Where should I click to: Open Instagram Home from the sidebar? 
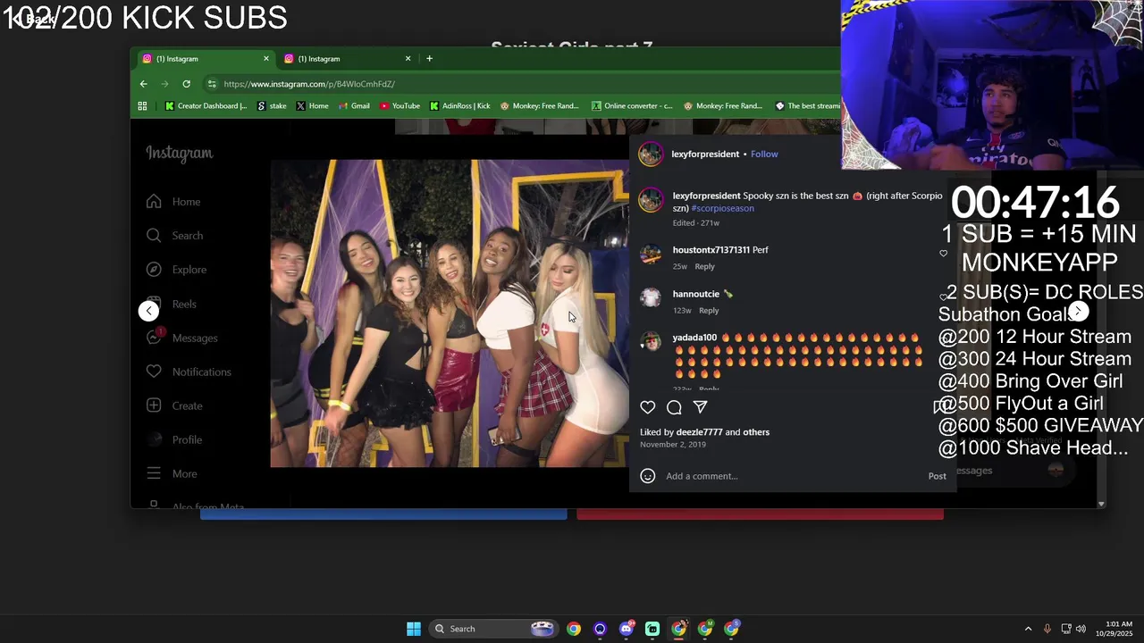[174, 202]
